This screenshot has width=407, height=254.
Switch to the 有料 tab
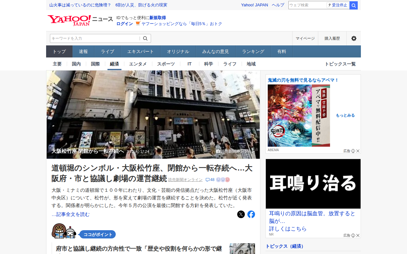click(282, 51)
